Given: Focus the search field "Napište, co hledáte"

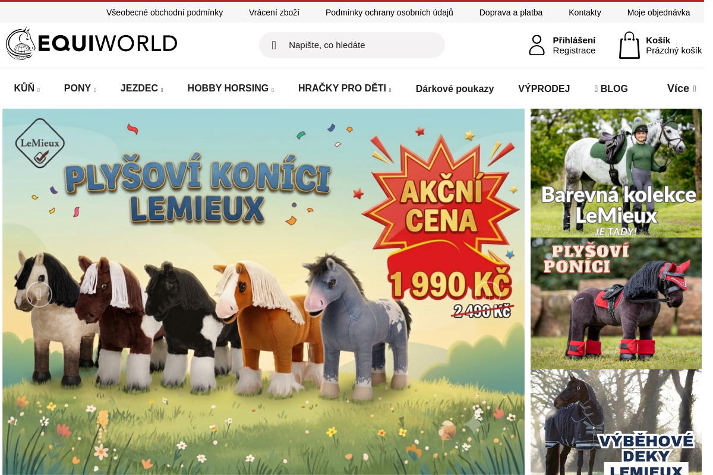Looking at the screenshot, I should pyautogui.click(x=352, y=45).
